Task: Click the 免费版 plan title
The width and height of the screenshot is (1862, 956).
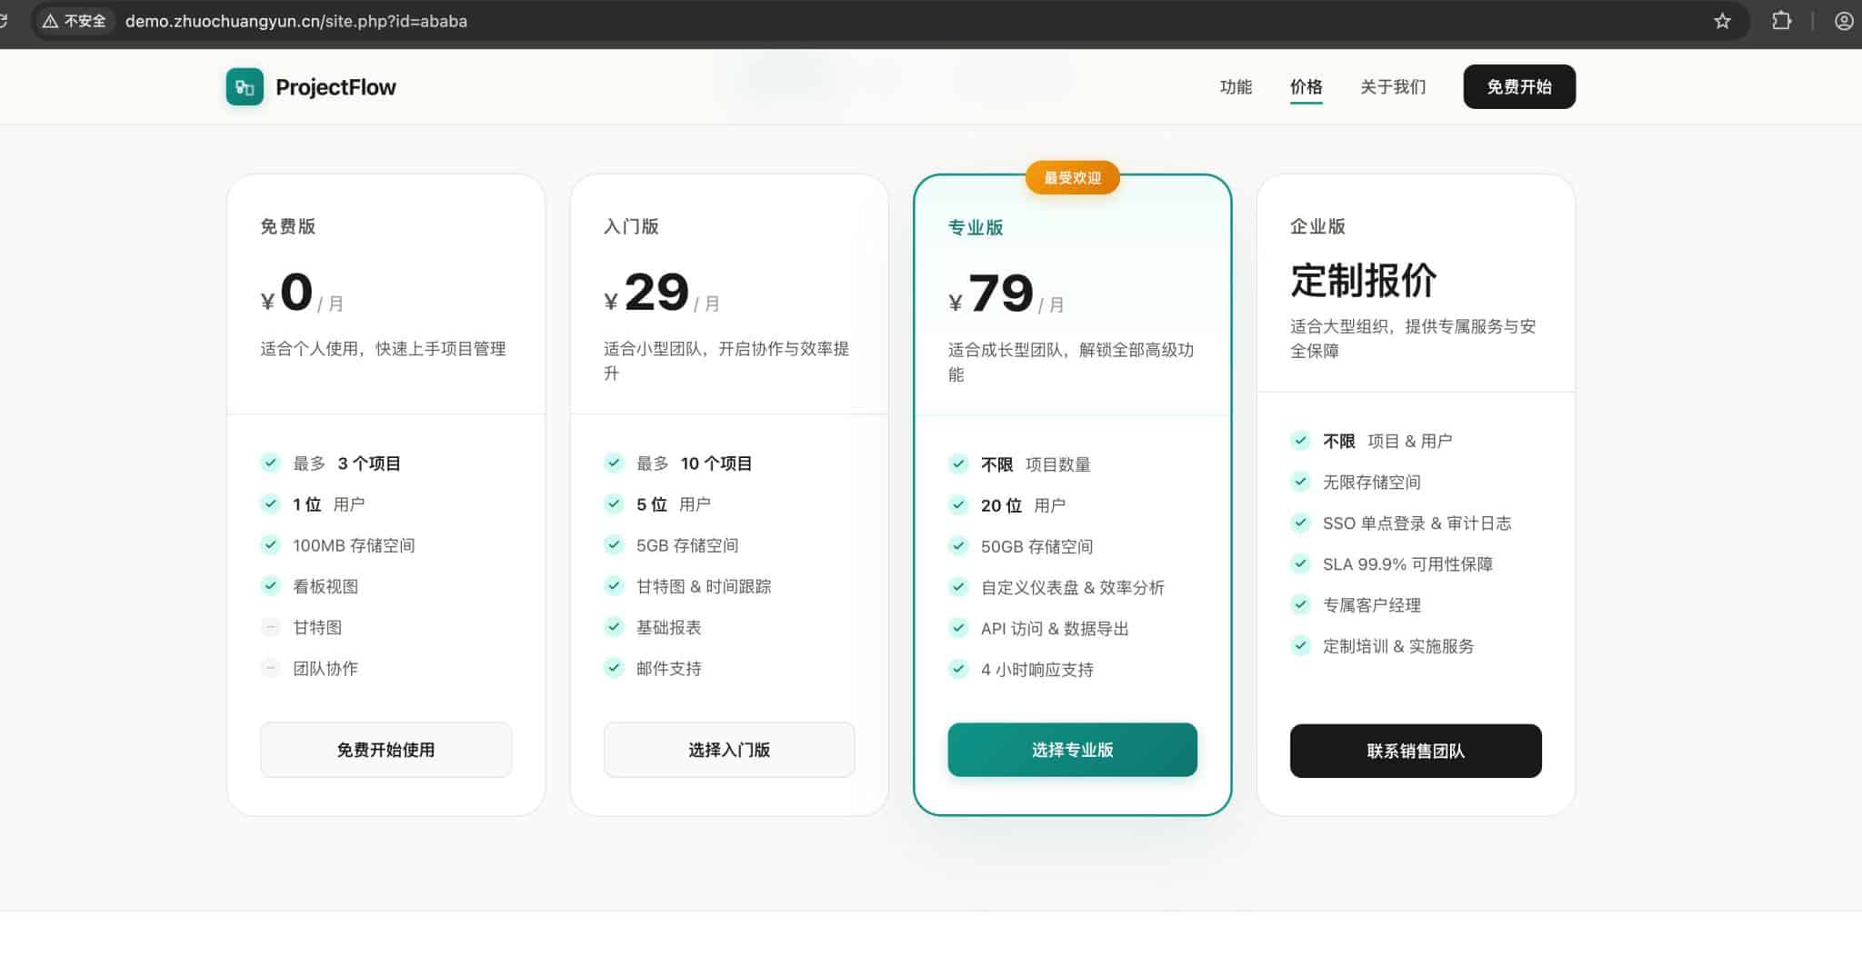Action: [x=287, y=226]
